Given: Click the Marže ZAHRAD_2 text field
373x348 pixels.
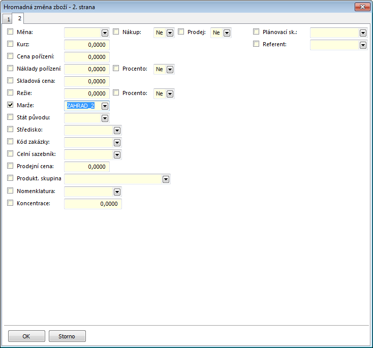Looking at the screenshot, I should tap(83, 106).
